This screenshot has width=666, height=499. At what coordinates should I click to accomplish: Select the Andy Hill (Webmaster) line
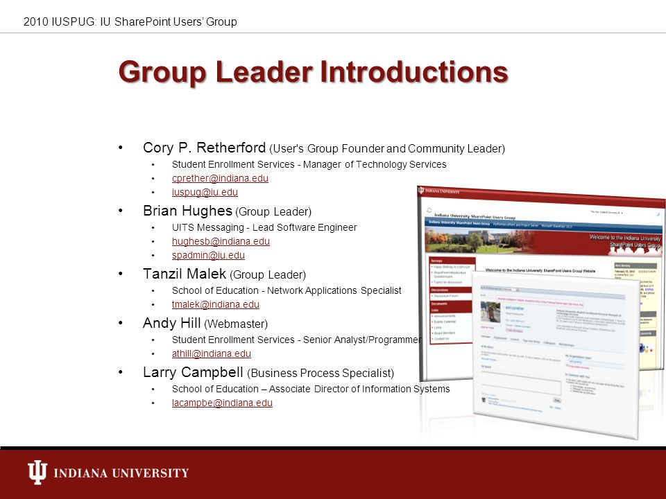click(x=205, y=324)
